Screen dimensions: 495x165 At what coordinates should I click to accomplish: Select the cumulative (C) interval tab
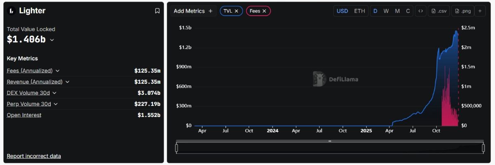pos(408,11)
